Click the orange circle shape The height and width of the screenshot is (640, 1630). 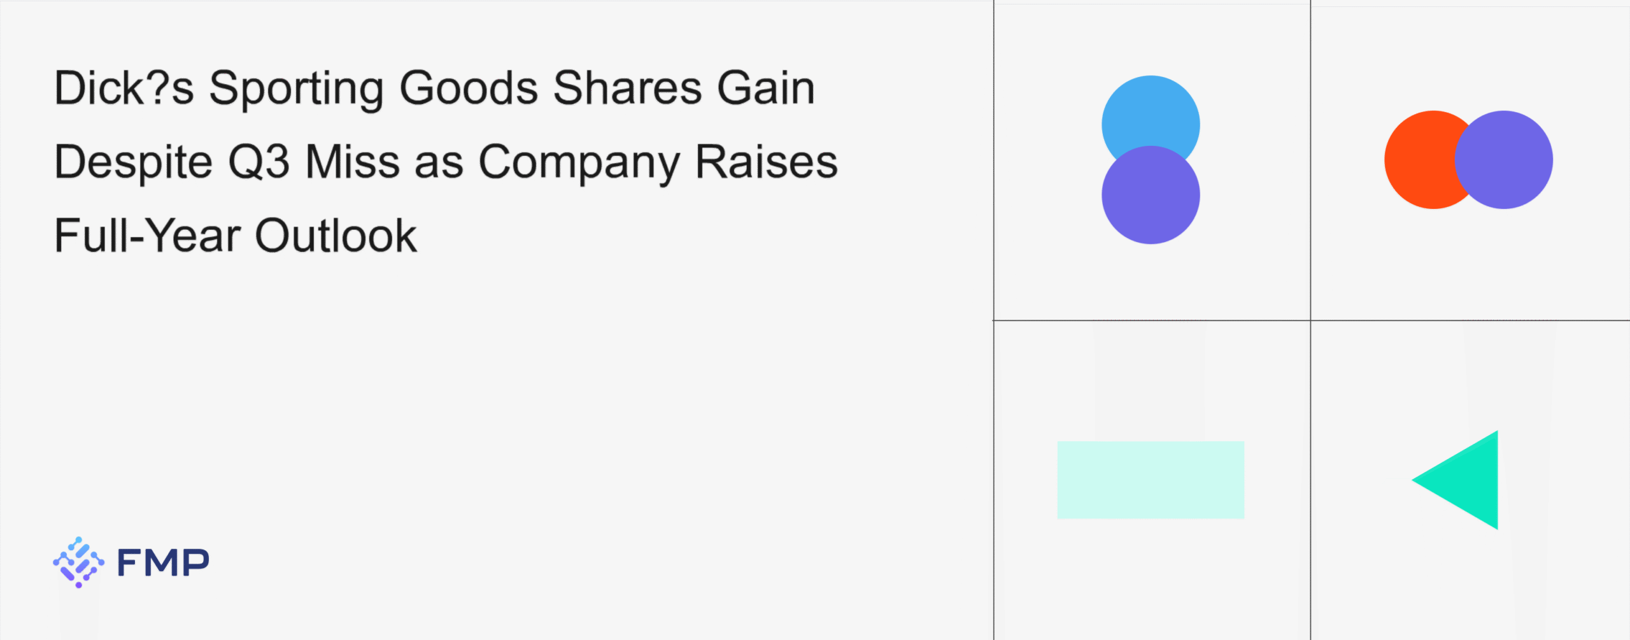[1417, 160]
